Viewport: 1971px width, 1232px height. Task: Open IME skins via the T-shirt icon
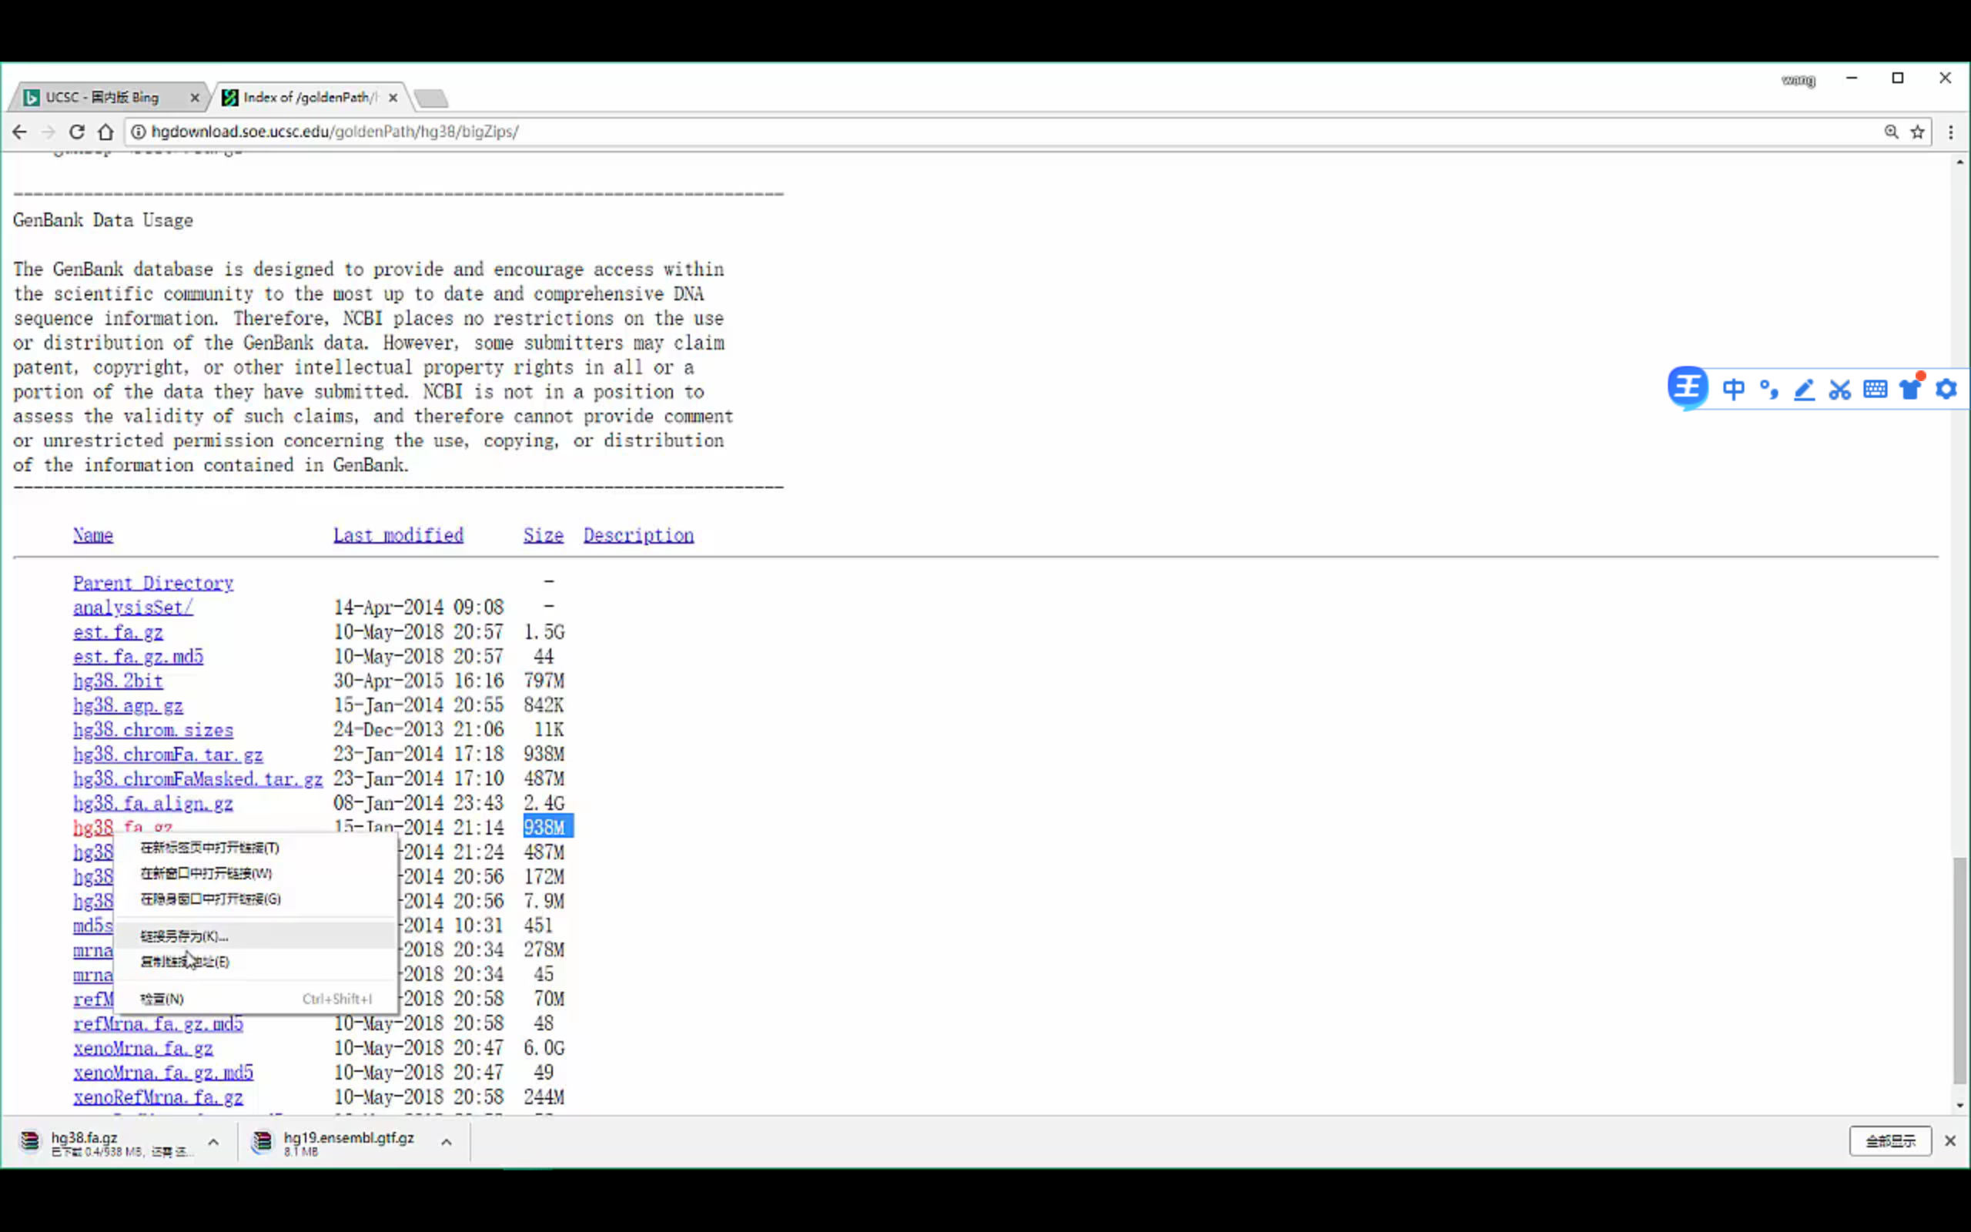coord(1910,389)
